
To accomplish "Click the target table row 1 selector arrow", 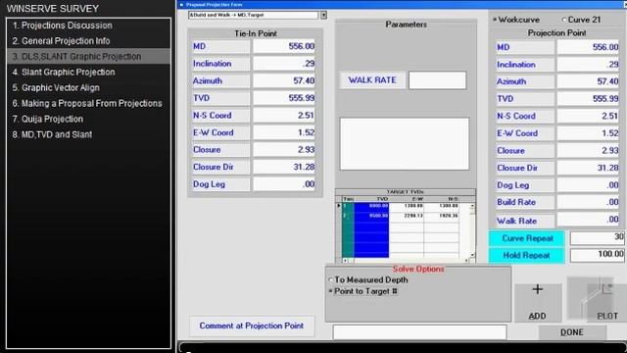I will pyautogui.click(x=339, y=206).
